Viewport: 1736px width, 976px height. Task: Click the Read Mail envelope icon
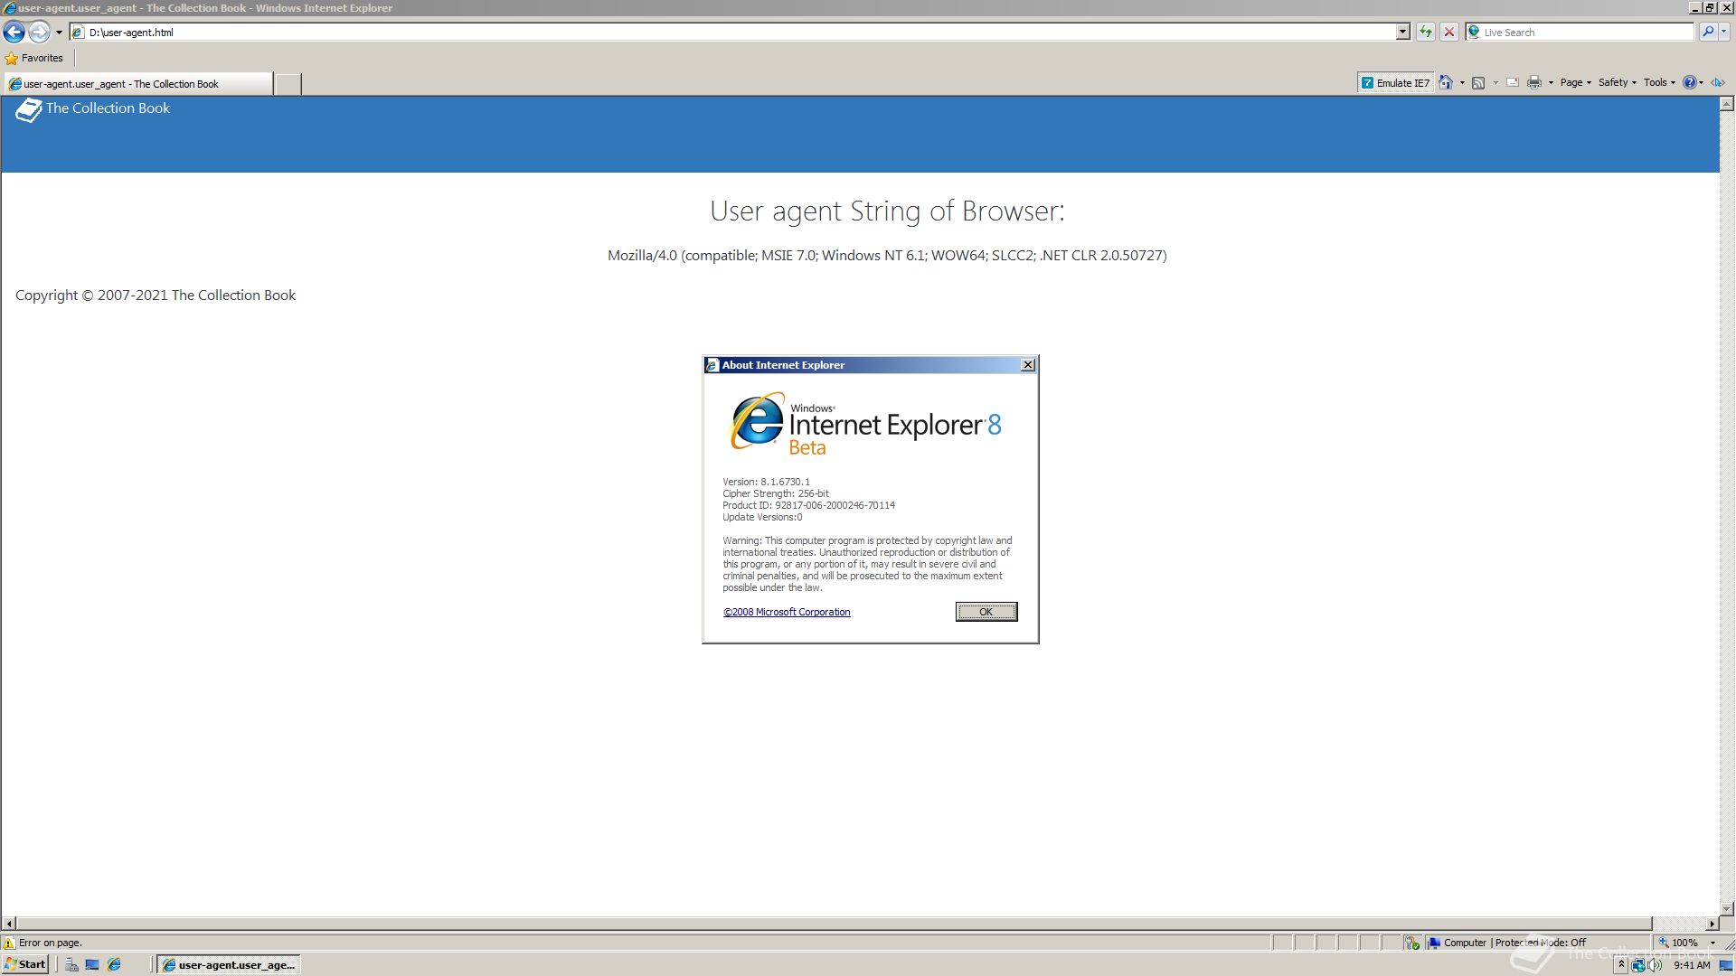(1512, 82)
